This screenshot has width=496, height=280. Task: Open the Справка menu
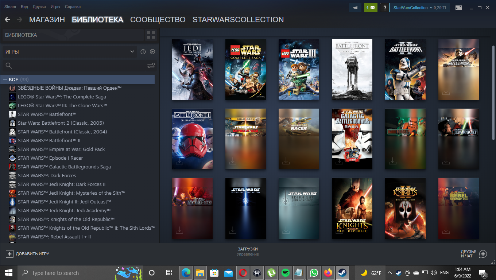(73, 7)
